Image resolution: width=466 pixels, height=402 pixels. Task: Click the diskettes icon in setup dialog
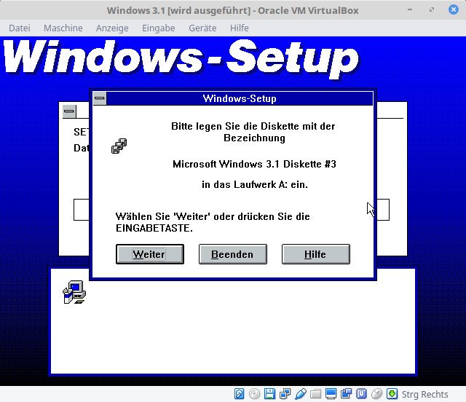119,146
